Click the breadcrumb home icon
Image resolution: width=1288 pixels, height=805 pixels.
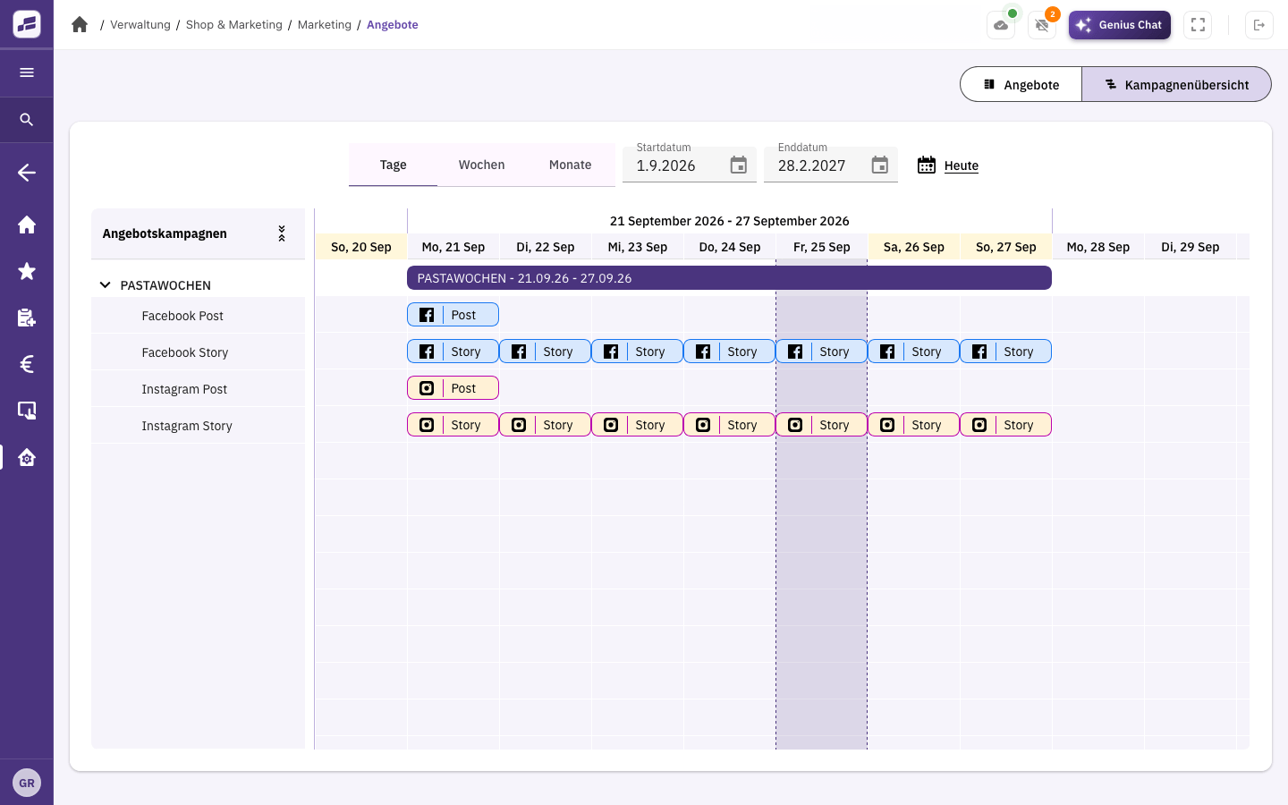tap(80, 25)
